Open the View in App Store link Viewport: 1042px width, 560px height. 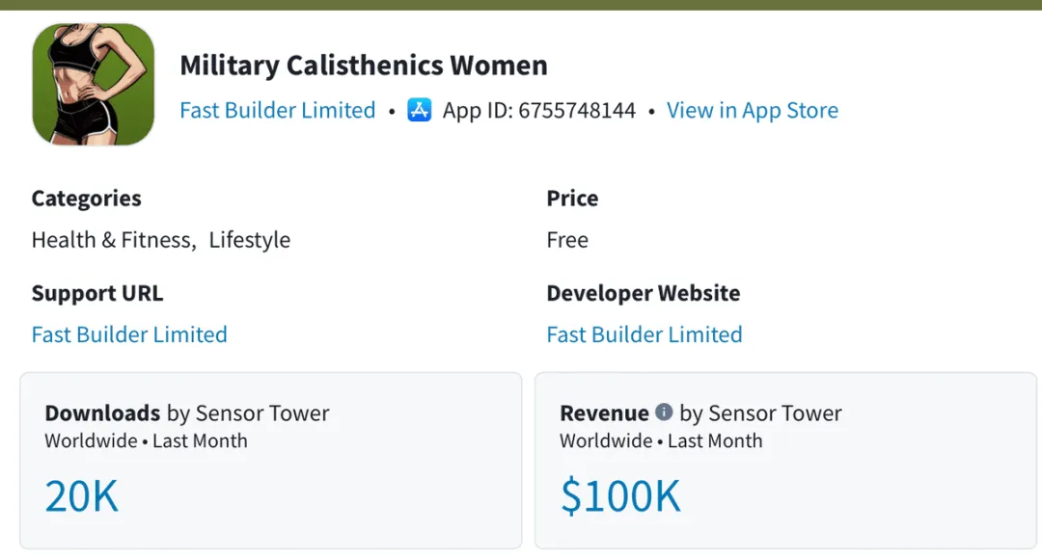coord(753,110)
